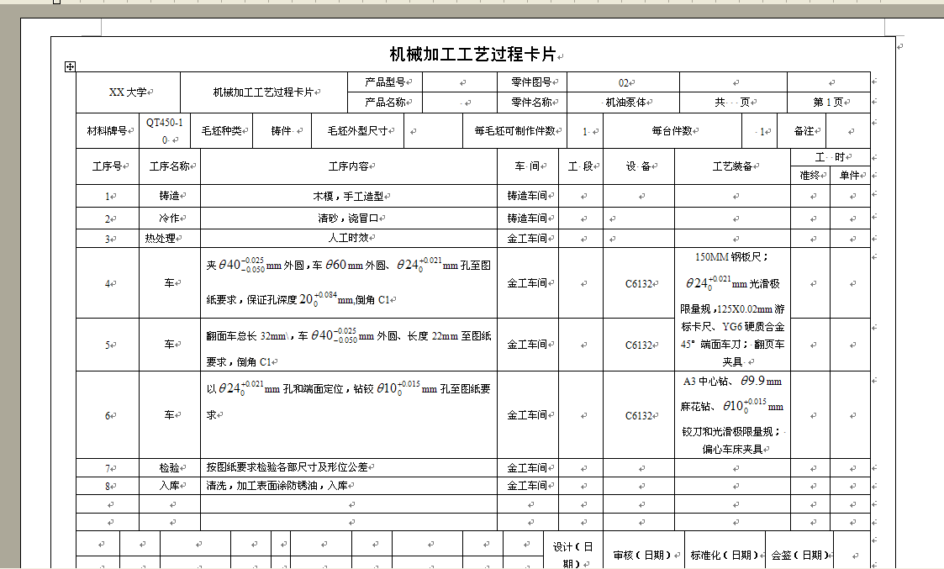The image size is (944, 569).
Task: Click the part drawing number value 02
Action: [624, 82]
